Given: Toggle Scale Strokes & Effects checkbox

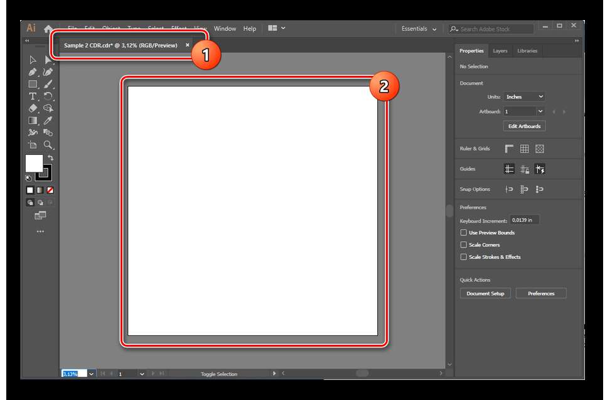Looking at the screenshot, I should tap(464, 257).
